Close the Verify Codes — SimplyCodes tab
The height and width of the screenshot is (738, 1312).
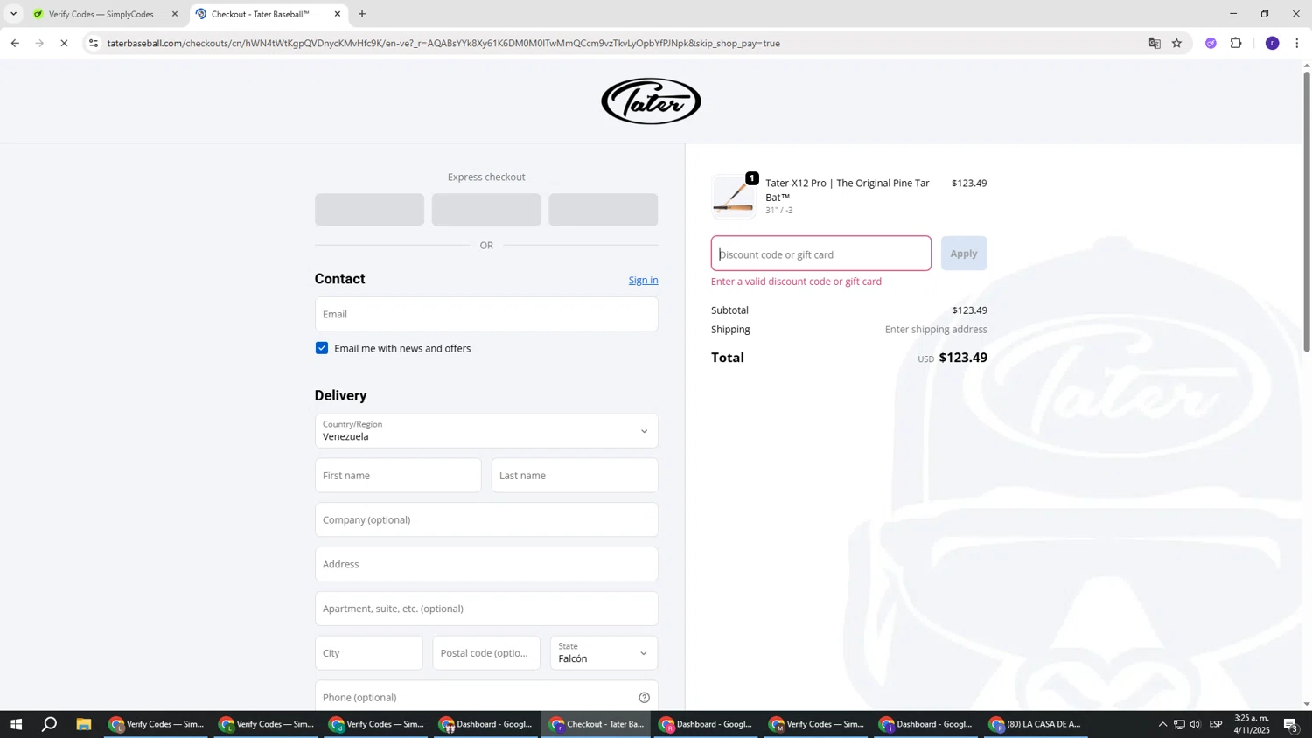point(175,14)
